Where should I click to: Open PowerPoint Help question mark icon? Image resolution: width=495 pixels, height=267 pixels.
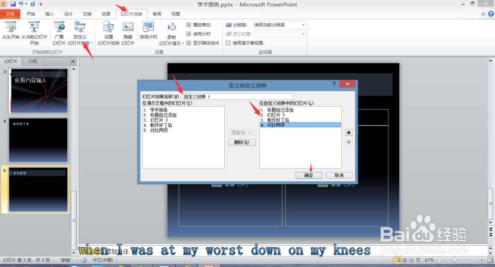[x=491, y=14]
